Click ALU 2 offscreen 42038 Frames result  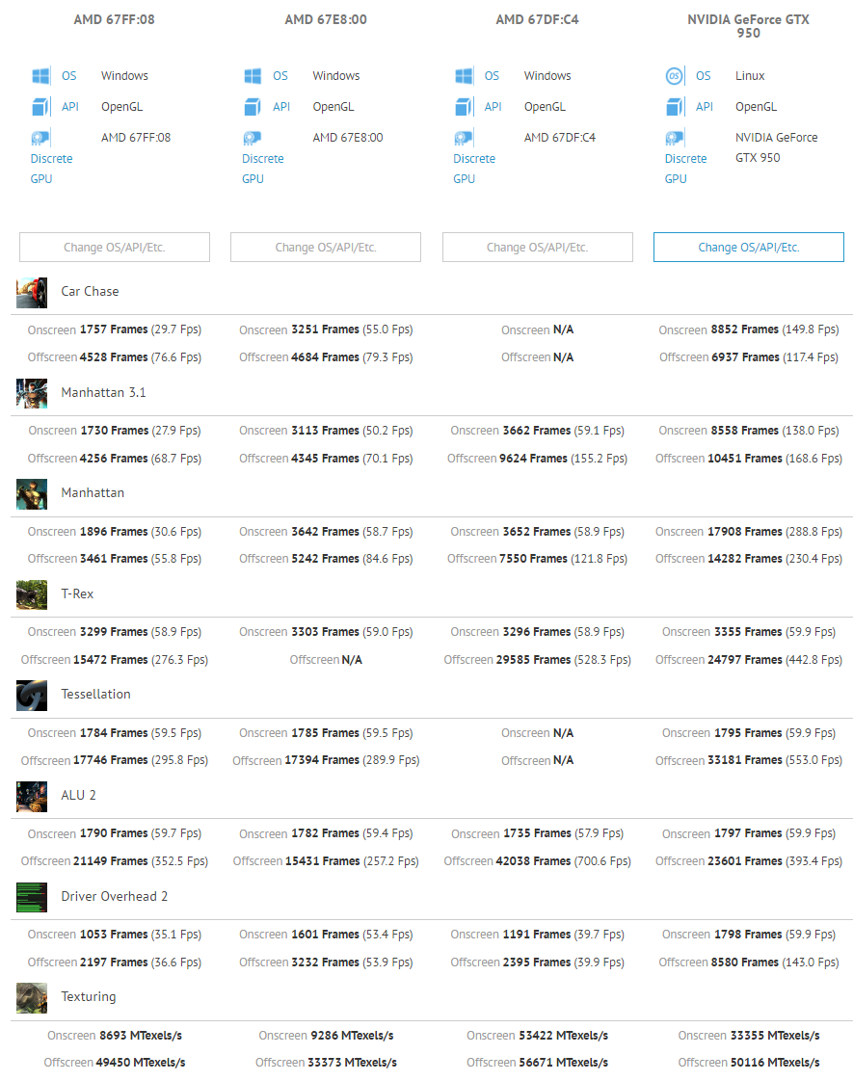pos(537,861)
